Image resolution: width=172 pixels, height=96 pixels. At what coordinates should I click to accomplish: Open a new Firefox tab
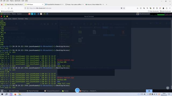pyautogui.click(x=106, y=5)
